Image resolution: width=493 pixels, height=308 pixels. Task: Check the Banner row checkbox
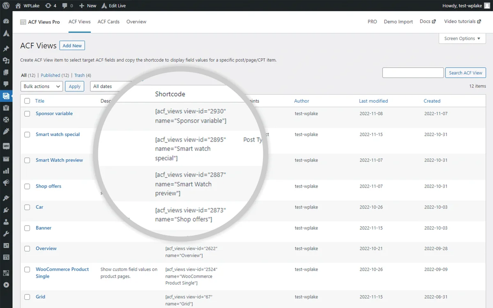(27, 228)
